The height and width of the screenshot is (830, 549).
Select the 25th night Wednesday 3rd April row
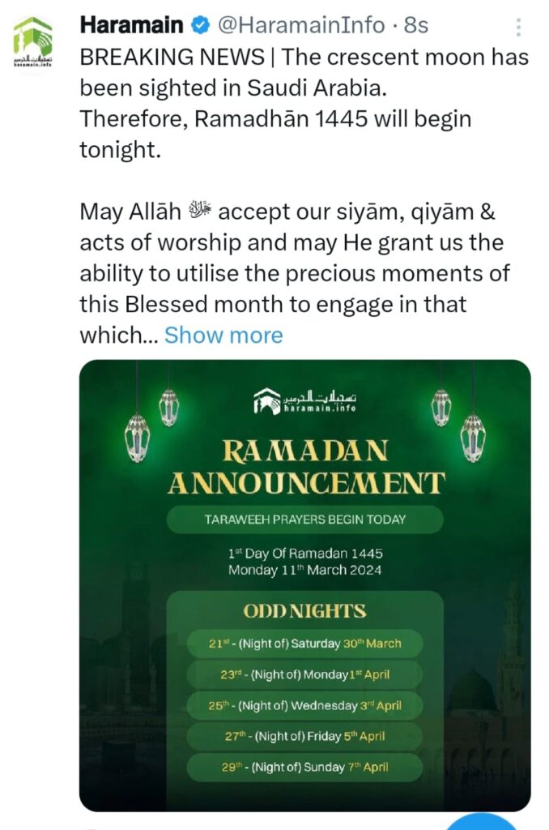(x=304, y=705)
